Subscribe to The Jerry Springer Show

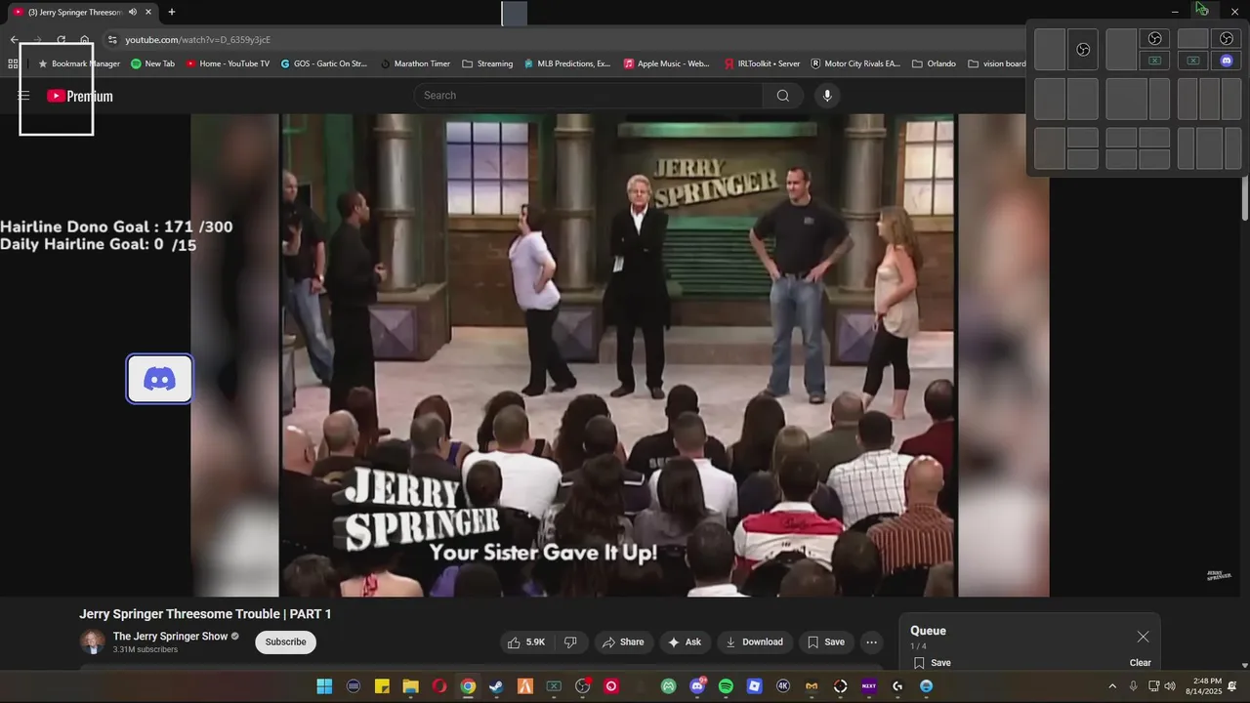click(x=285, y=641)
